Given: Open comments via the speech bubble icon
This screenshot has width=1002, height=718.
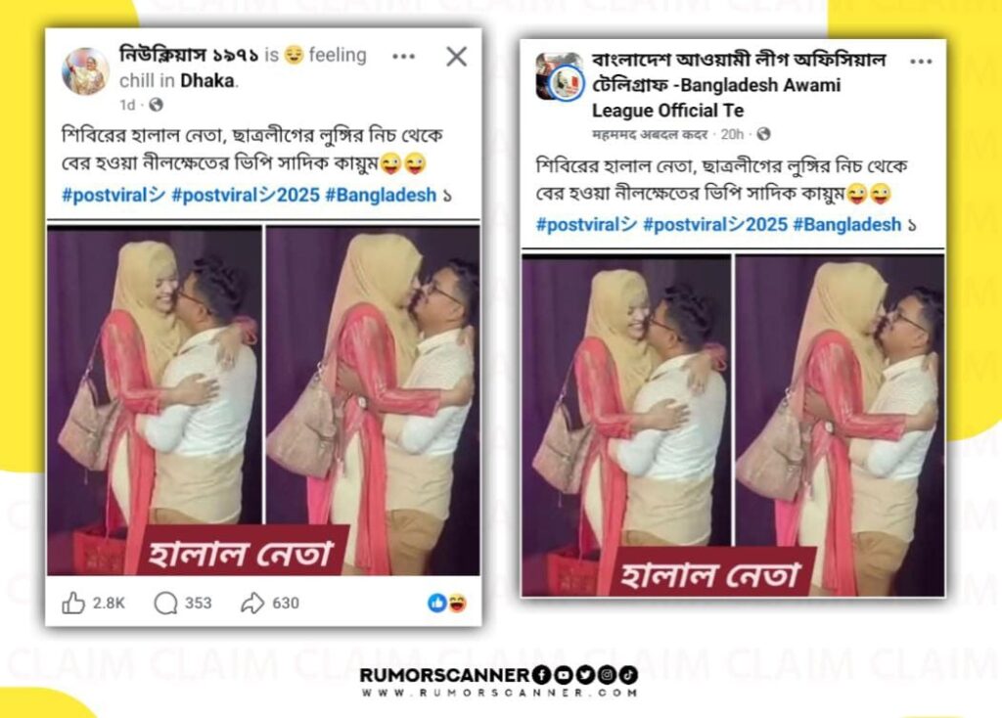Looking at the screenshot, I should (165, 603).
